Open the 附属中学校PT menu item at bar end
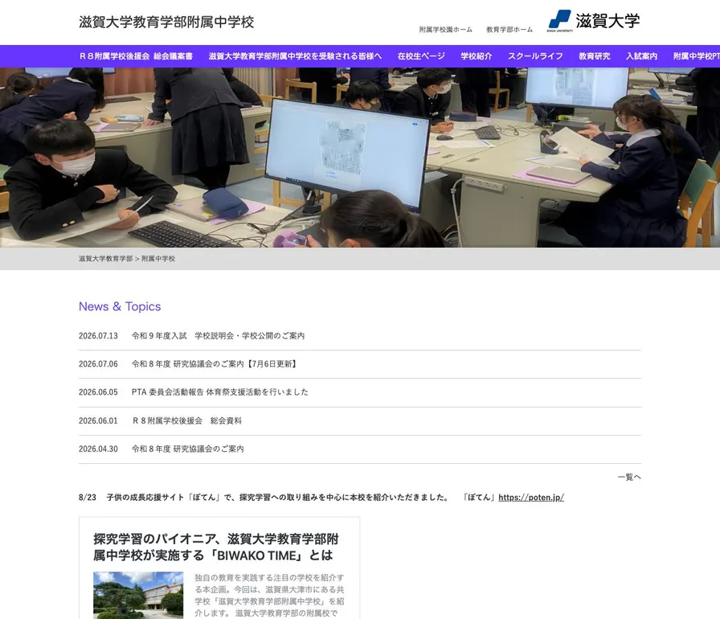The width and height of the screenshot is (720, 619). [696, 56]
